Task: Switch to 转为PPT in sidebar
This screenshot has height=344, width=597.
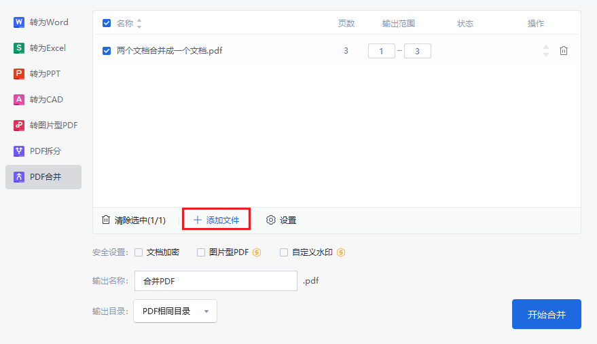Action: tap(43, 73)
